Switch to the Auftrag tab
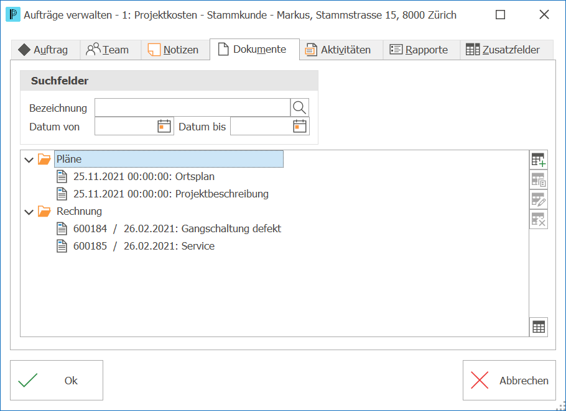 (x=45, y=50)
